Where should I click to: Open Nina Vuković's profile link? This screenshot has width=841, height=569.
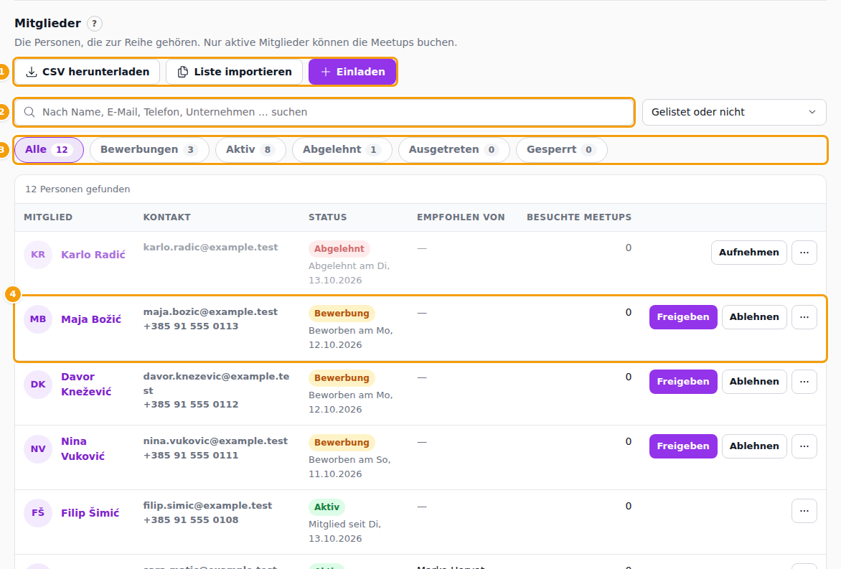[x=83, y=448]
